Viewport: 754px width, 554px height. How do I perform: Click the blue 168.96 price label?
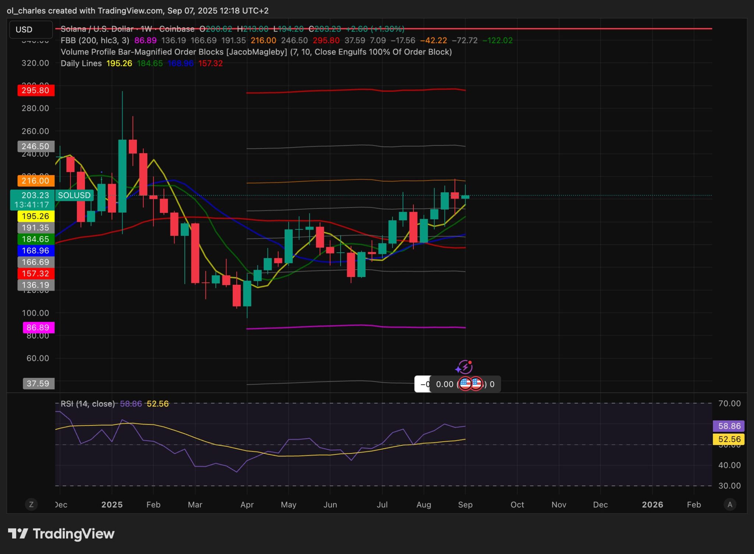(36, 250)
